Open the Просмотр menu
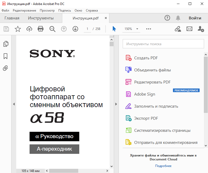 47,11
